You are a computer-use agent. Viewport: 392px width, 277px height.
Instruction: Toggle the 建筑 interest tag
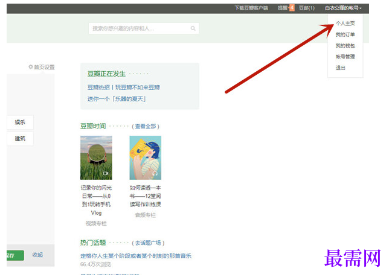click(x=20, y=139)
